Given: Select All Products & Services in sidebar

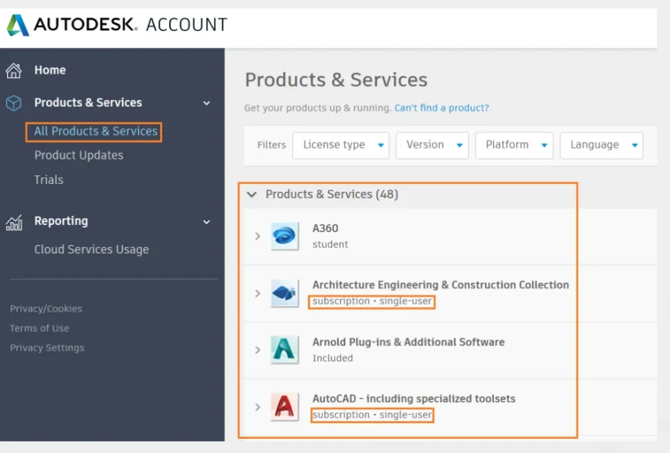Looking at the screenshot, I should (96, 132).
